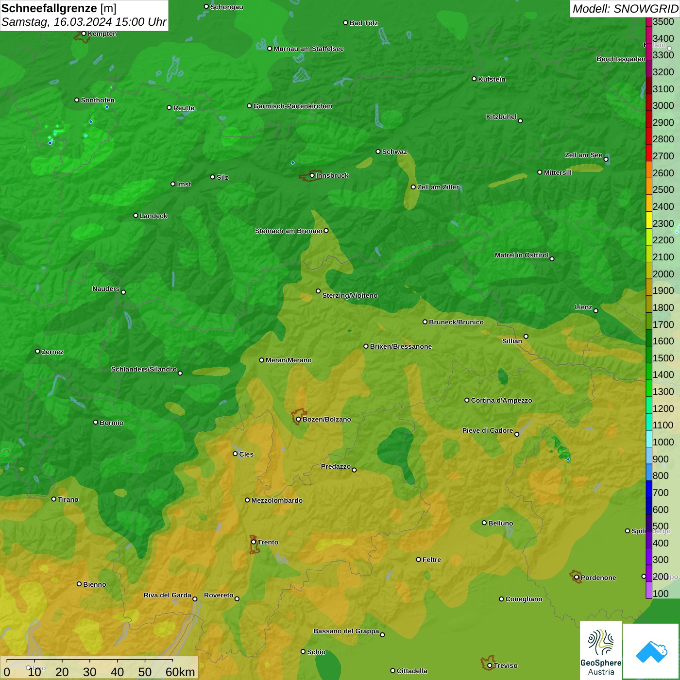Image resolution: width=680 pixels, height=680 pixels.
Task: Click the "Kufstein" map label
Action: [x=492, y=79]
